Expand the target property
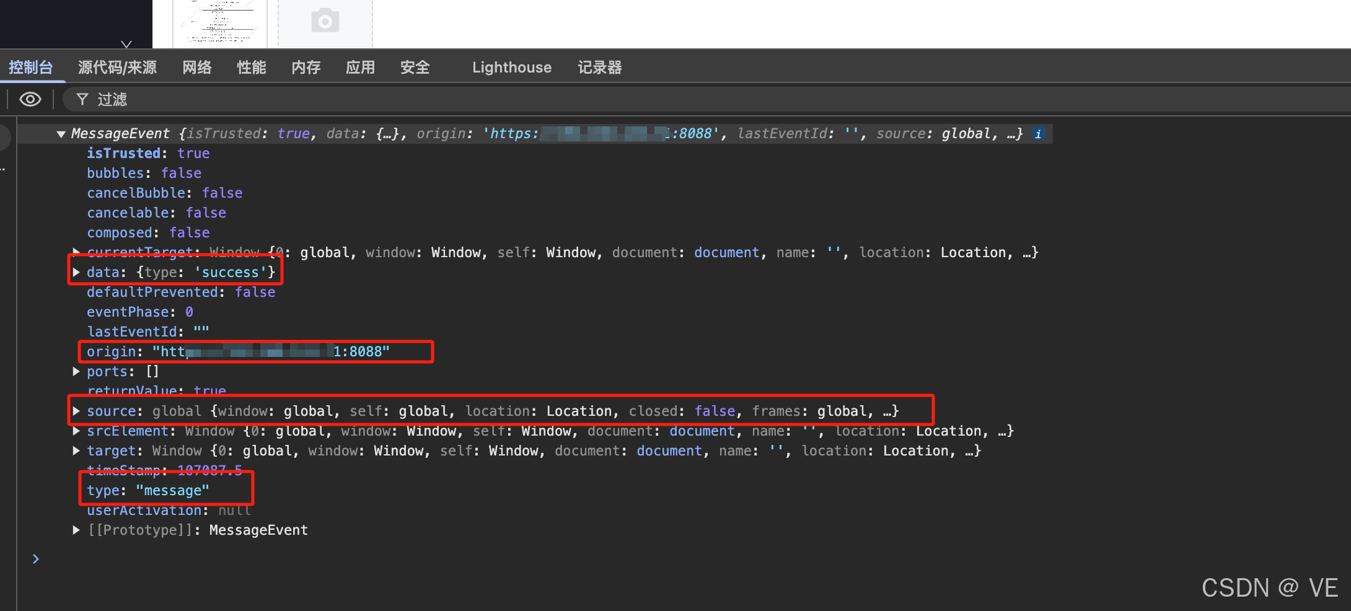The height and width of the screenshot is (611, 1351). coord(76,451)
